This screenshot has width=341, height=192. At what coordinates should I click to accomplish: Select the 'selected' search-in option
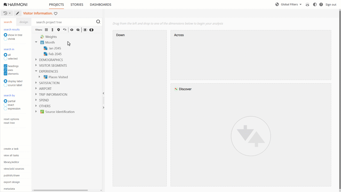point(5,59)
